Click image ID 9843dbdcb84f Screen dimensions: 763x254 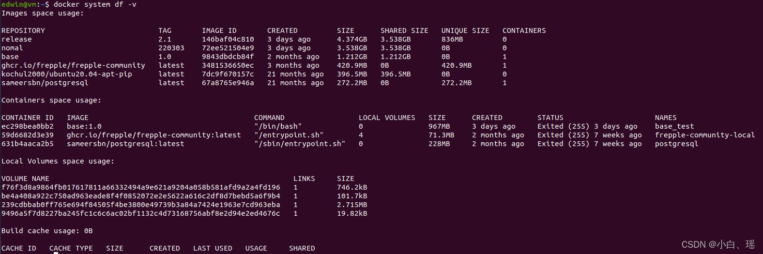click(228, 57)
